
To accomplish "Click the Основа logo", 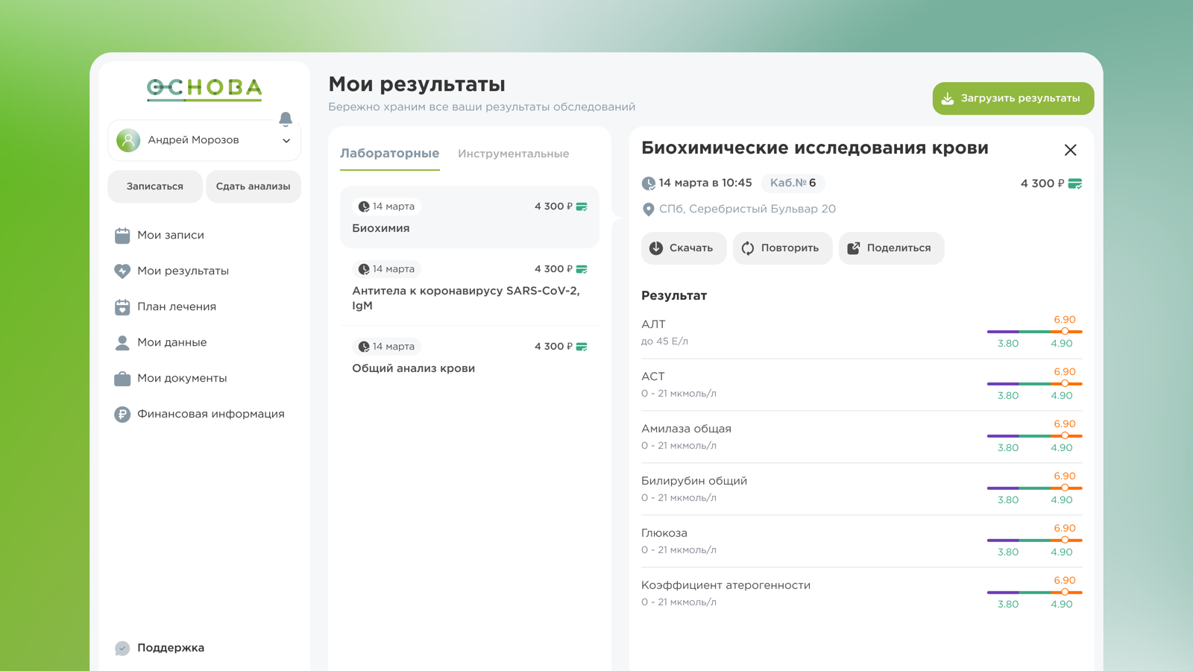I will tap(204, 89).
